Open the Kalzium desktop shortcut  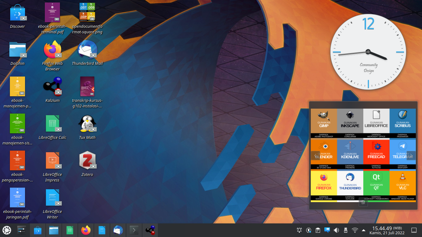(52, 89)
